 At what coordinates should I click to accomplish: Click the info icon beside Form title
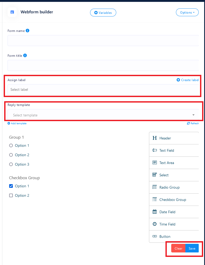click(25, 55)
